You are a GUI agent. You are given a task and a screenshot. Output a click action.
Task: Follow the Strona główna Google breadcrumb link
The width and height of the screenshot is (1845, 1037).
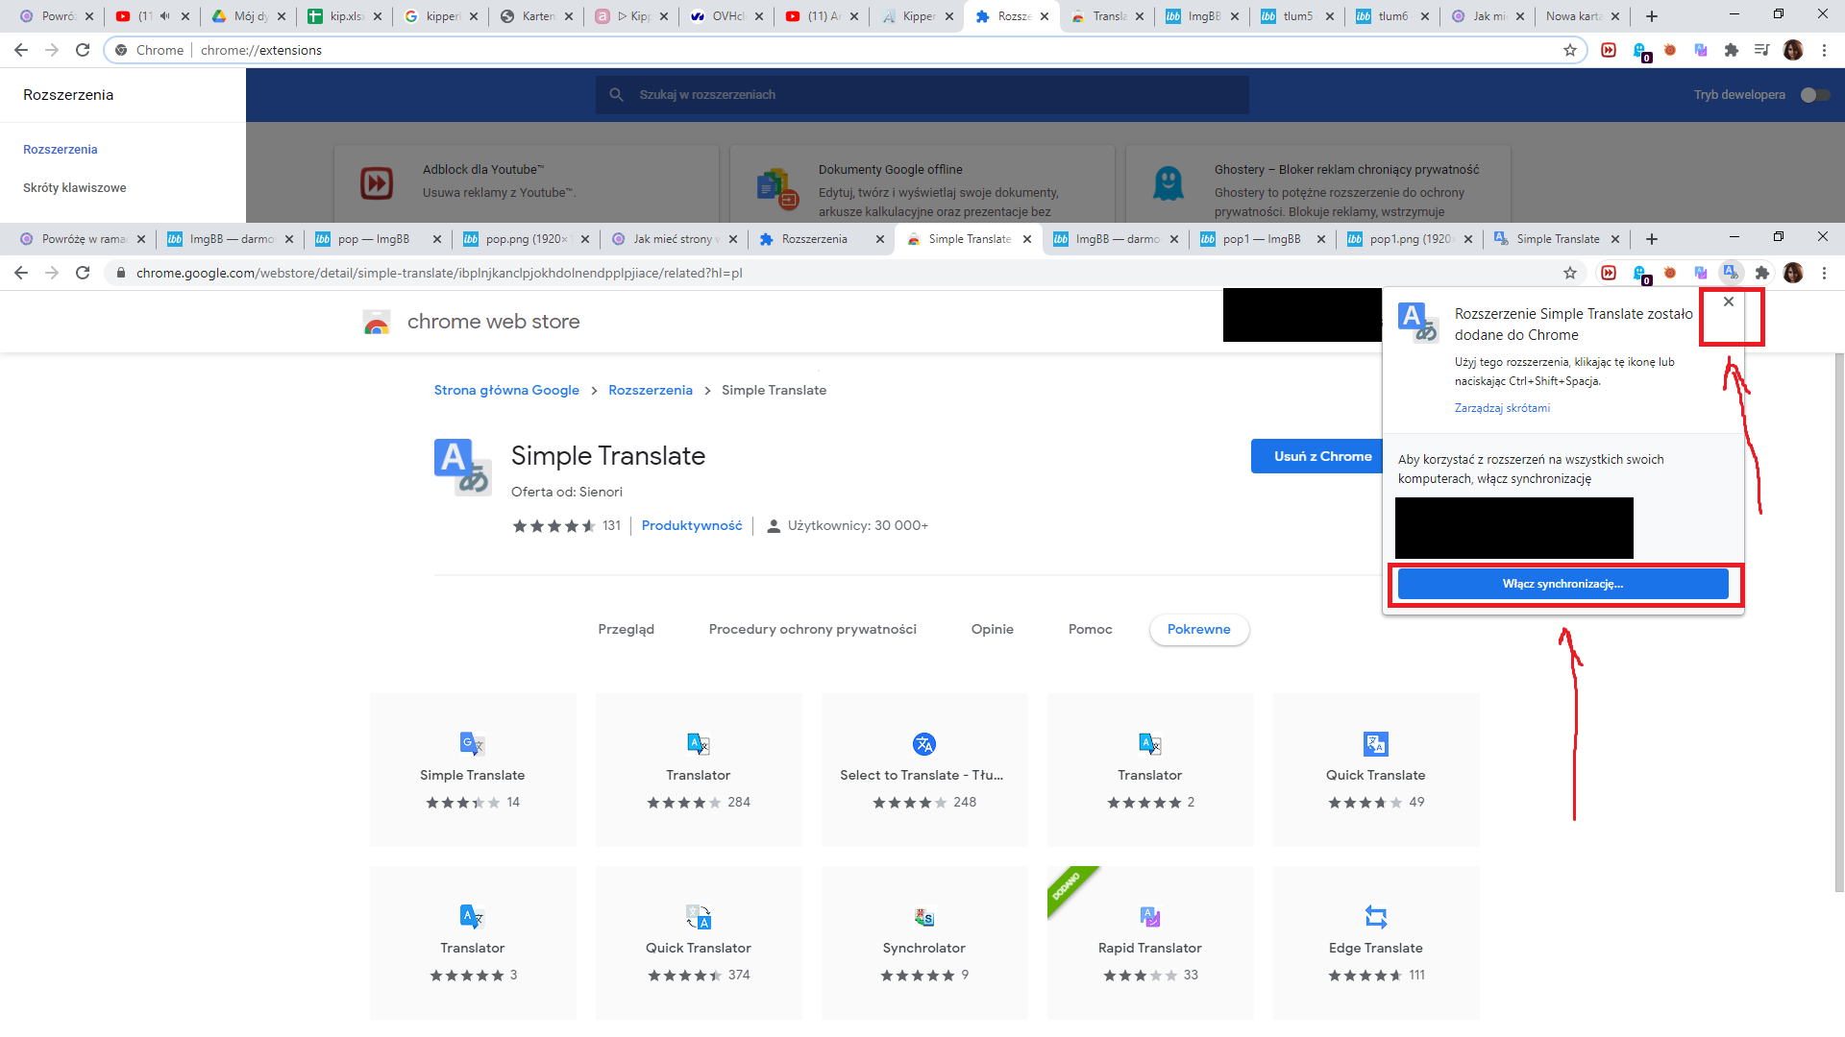tap(506, 390)
